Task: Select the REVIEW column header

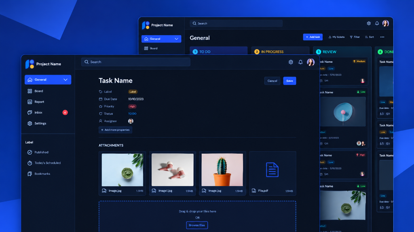Action: (x=342, y=52)
